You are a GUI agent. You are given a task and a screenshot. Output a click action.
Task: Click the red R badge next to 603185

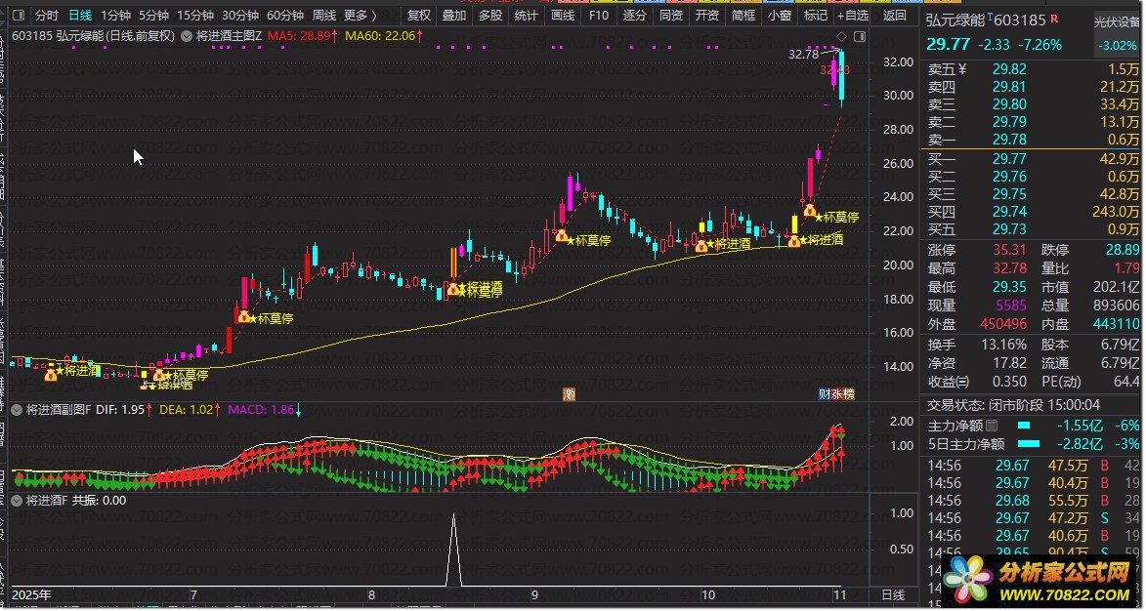pyautogui.click(x=1054, y=19)
